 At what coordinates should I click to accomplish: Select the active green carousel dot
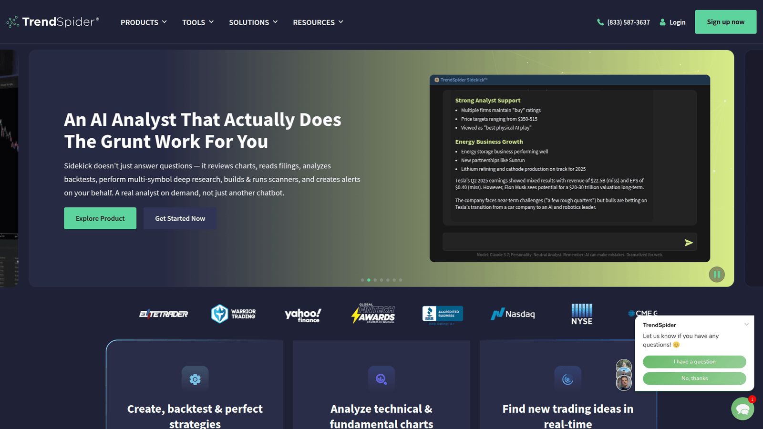point(369,280)
